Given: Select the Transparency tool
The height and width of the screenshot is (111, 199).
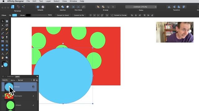Looking at the screenshot, I should coord(7,37).
